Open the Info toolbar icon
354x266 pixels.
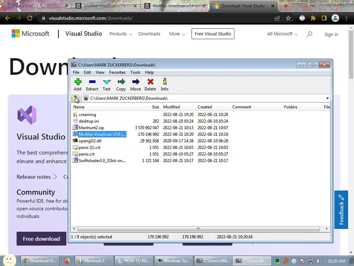pos(165,85)
